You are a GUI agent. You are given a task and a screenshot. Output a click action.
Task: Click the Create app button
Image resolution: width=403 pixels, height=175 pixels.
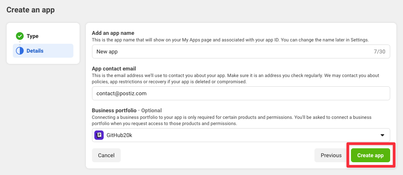tap(370, 155)
